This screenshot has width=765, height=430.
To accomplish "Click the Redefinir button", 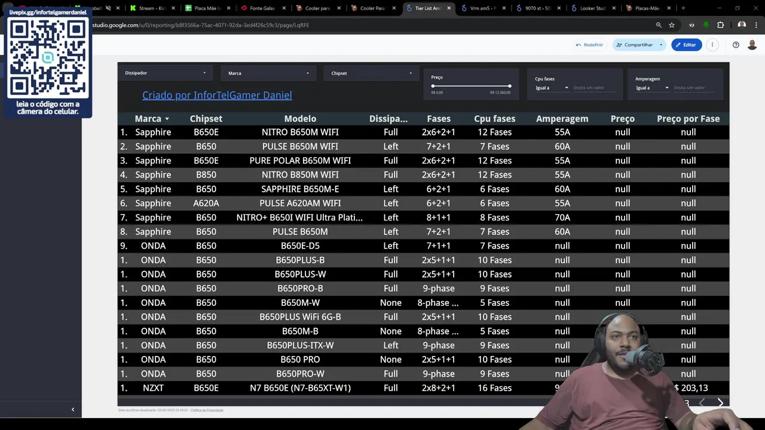I will pos(589,45).
